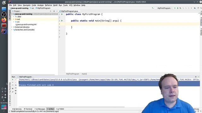Viewport: 202px width, 113px height.
Task: Click the build completed status bar message
Action: [x=35, y=111]
